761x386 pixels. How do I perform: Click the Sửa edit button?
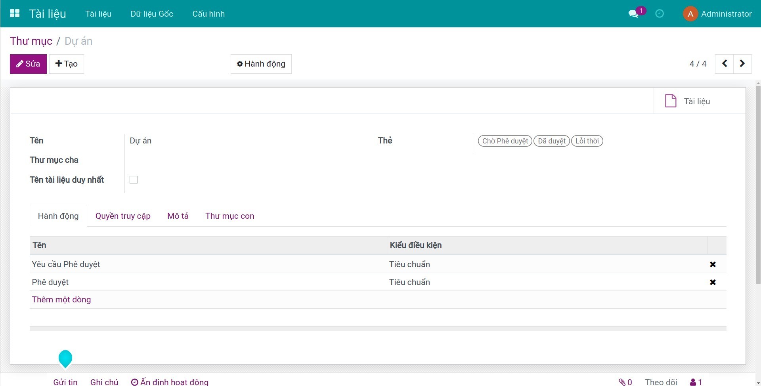pos(28,64)
